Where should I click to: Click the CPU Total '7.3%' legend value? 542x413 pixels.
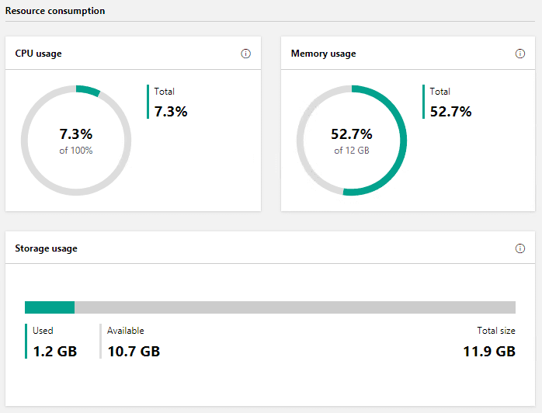pos(171,111)
